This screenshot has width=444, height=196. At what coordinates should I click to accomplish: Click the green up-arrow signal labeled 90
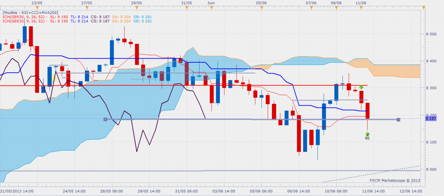point(367,134)
